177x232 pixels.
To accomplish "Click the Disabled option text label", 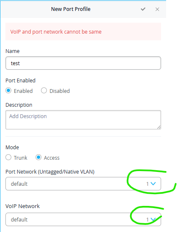I will [x=60, y=91].
